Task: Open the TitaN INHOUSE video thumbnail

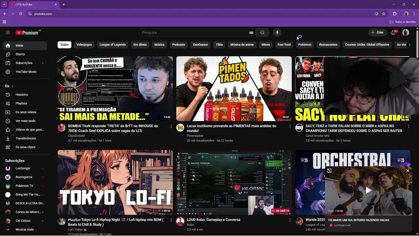Action: click(115, 88)
